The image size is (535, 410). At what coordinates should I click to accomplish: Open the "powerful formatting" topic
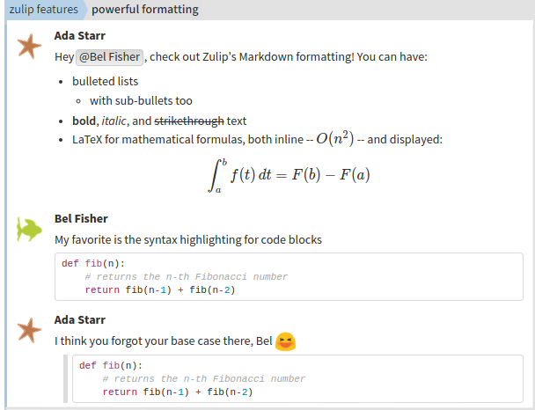(144, 10)
